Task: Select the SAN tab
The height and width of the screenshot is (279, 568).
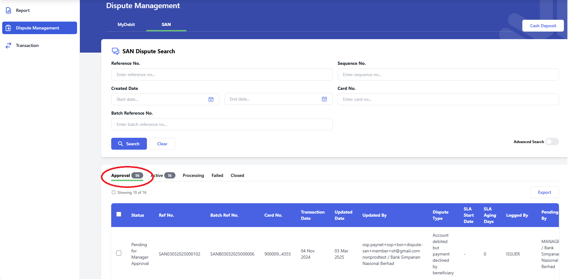Action: pos(166,24)
